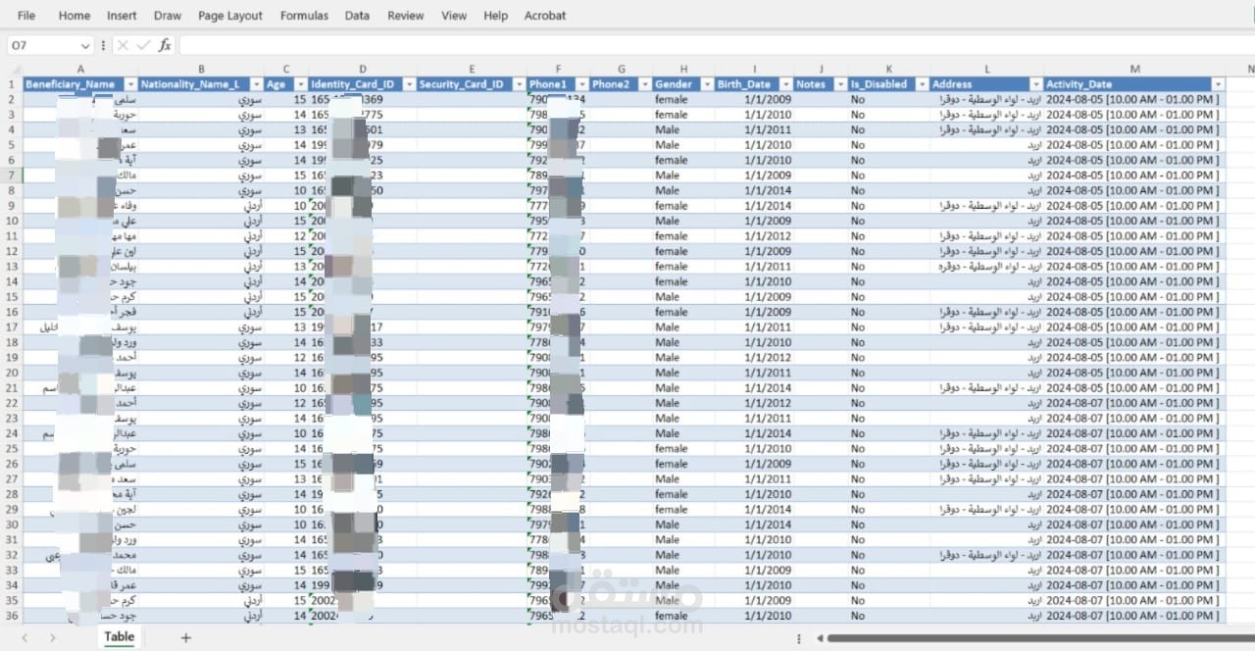This screenshot has width=1255, height=651.
Task: Select Age value 10 in row 9
Action: [x=286, y=206]
